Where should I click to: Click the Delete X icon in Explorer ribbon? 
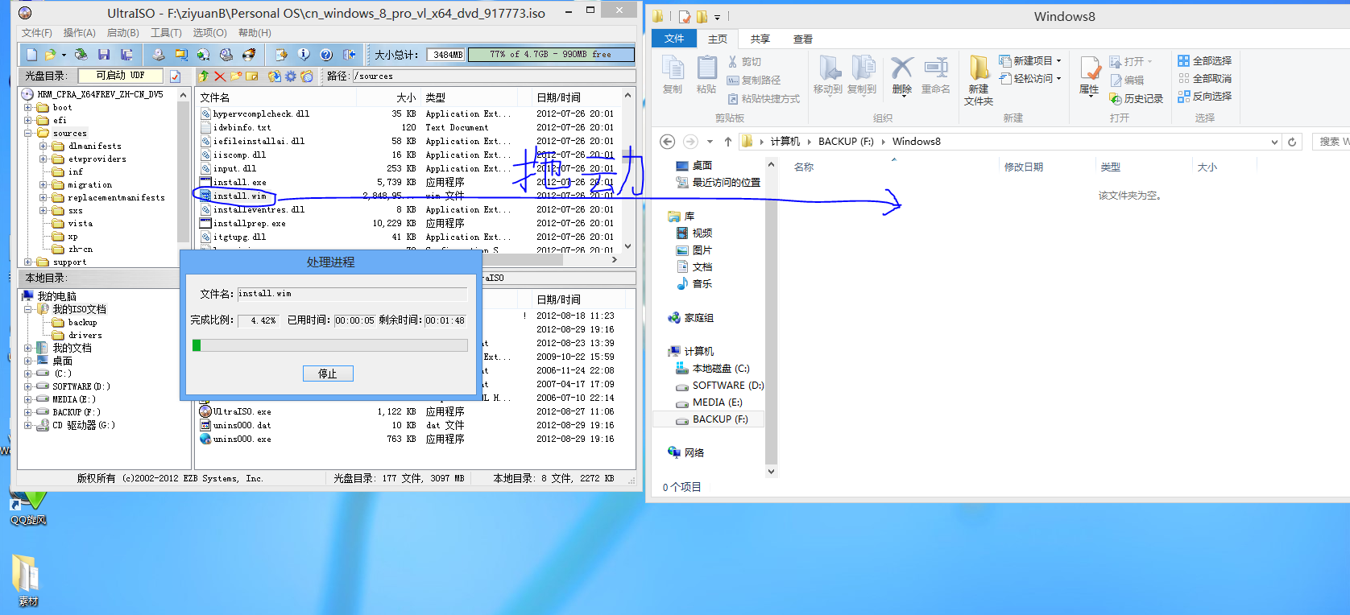click(902, 68)
